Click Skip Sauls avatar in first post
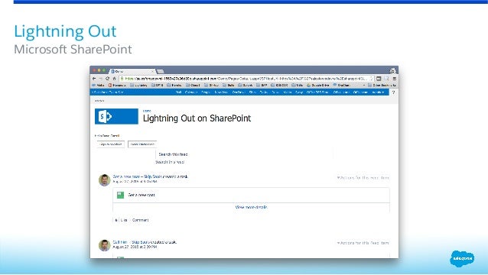 coord(105,180)
